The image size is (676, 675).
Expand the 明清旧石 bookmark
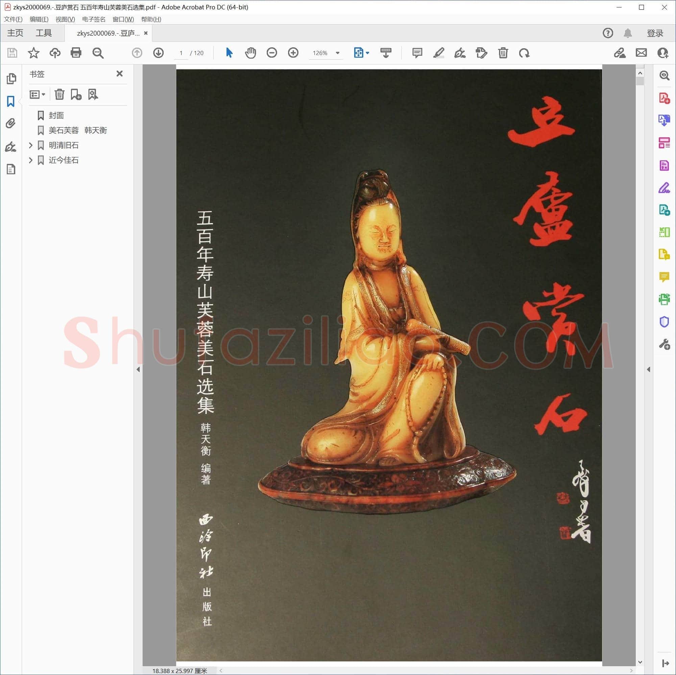pos(30,145)
